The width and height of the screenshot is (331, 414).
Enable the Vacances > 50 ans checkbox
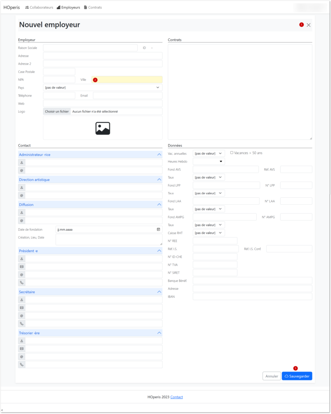232,153
